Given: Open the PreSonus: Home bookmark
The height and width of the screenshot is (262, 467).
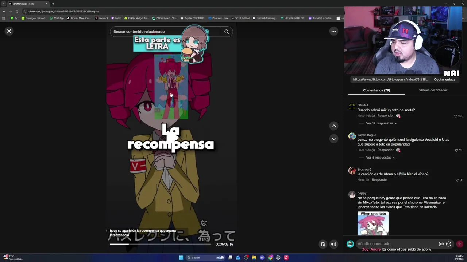Looking at the screenshot, I should [x=219, y=18].
